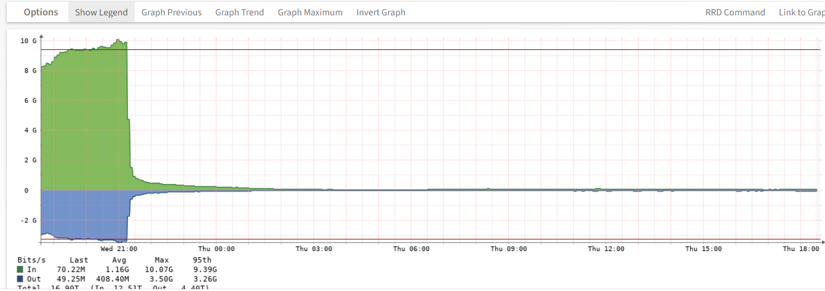Click the lower red 95th percentile line
Screen dimensions: 825x291
[x=431, y=239]
